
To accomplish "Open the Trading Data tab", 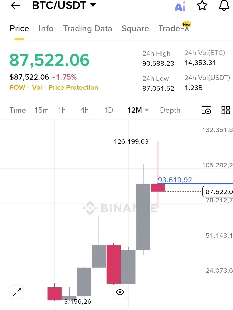I will pos(87,28).
